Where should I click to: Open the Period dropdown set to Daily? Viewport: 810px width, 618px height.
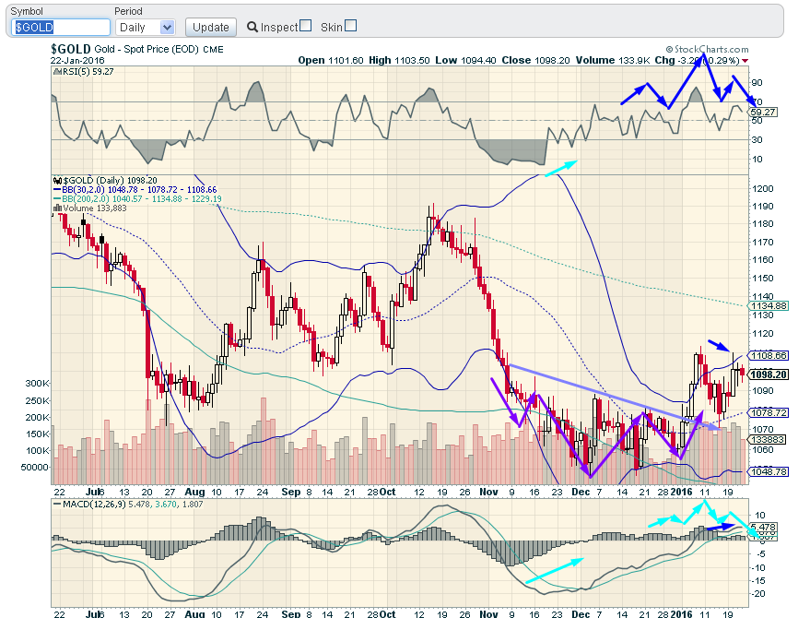146,28
